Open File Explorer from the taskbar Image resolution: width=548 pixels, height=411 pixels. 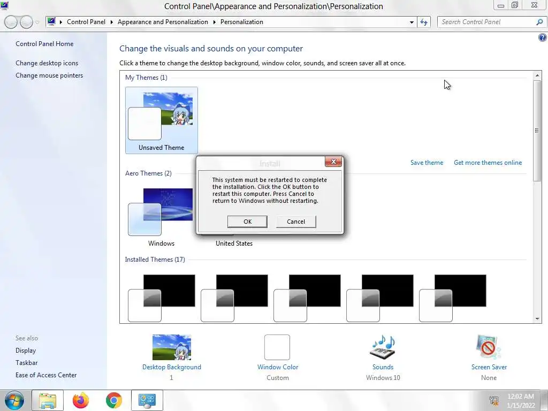(x=48, y=400)
